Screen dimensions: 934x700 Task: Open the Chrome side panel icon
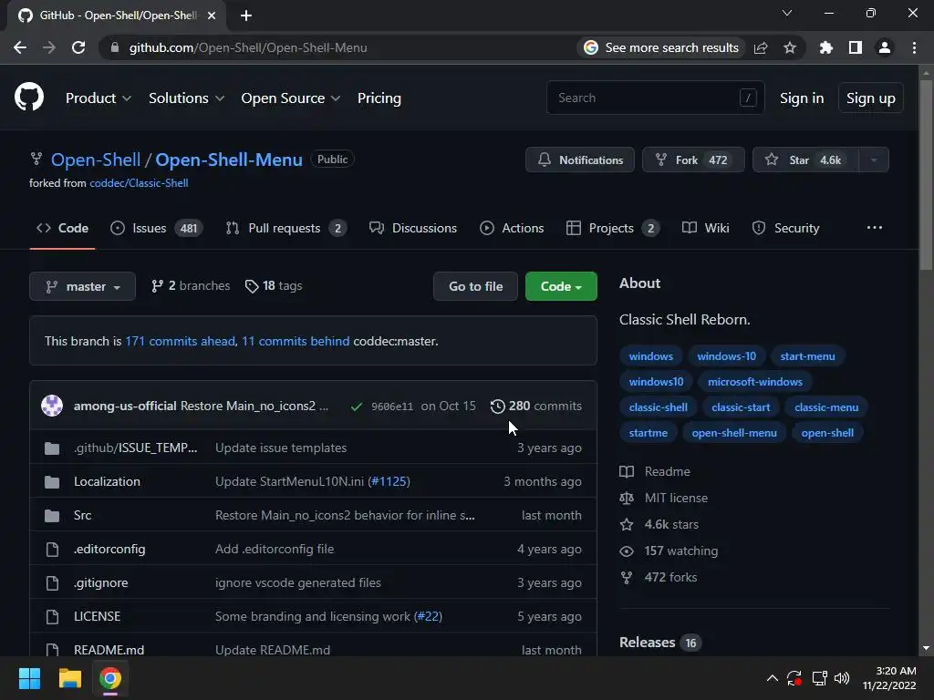(x=856, y=47)
